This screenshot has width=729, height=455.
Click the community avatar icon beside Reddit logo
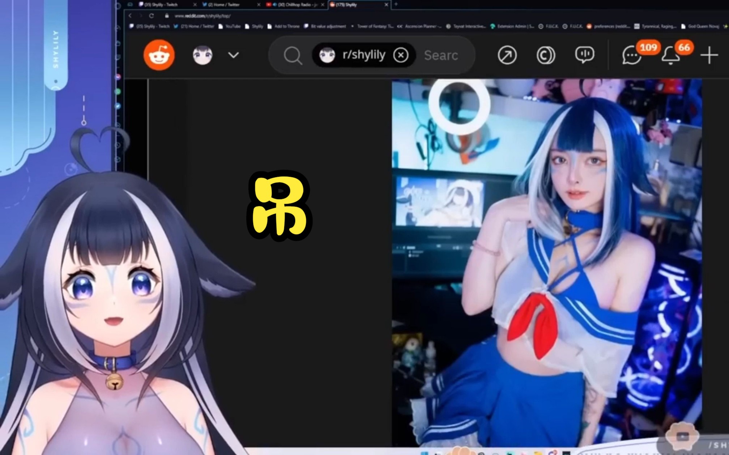pyautogui.click(x=202, y=55)
